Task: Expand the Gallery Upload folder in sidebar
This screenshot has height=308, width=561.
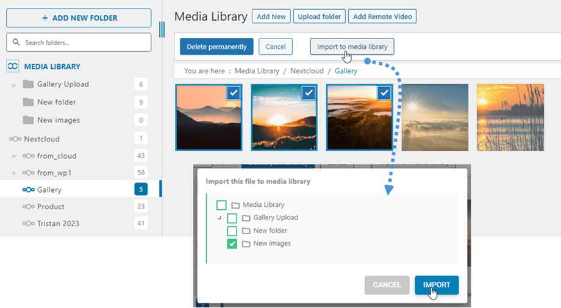Action: 14,85
